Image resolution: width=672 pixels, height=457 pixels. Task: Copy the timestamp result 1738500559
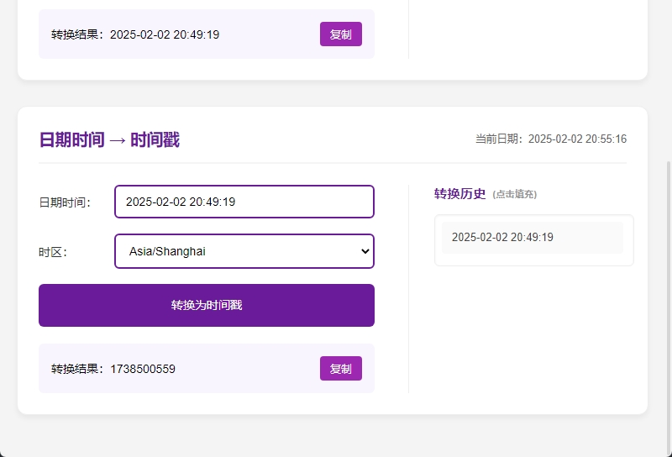point(341,369)
